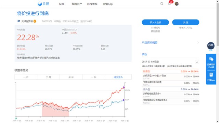Click the 22.28% annualized return value
The height and width of the screenshot is (123, 219).
28,37
